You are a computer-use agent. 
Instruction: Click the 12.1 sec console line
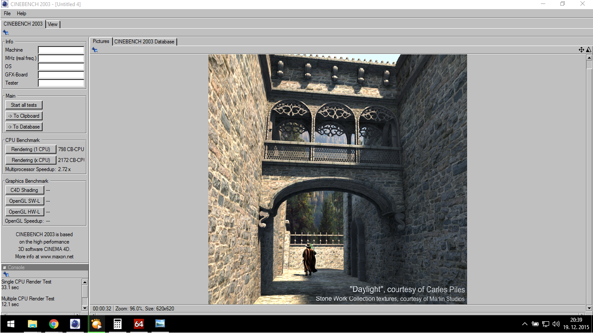[10, 304]
